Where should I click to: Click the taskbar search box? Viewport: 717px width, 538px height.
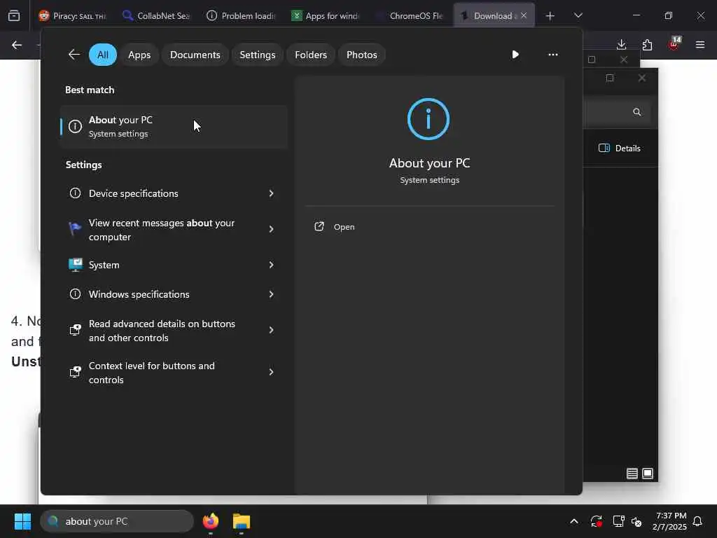pyautogui.click(x=117, y=521)
